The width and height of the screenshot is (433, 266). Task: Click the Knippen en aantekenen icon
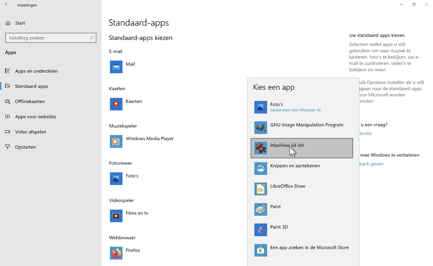[260, 168]
